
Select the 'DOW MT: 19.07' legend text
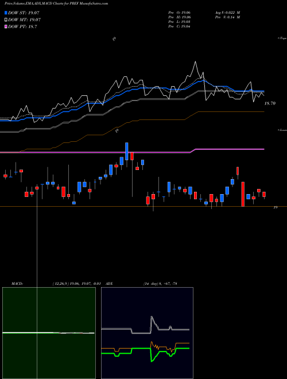tap(25, 20)
